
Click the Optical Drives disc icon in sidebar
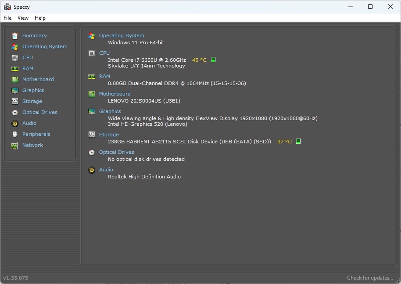pyautogui.click(x=15, y=112)
